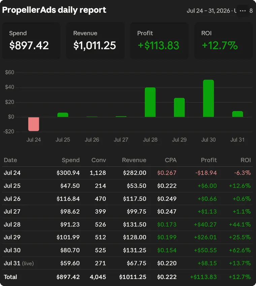The width and height of the screenshot is (256, 286).
Task: Click the +25.5% ROI value
Action: [x=240, y=237]
